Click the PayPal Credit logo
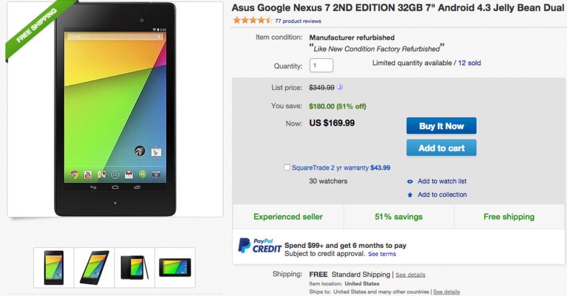The image size is (567, 296). coord(260,246)
